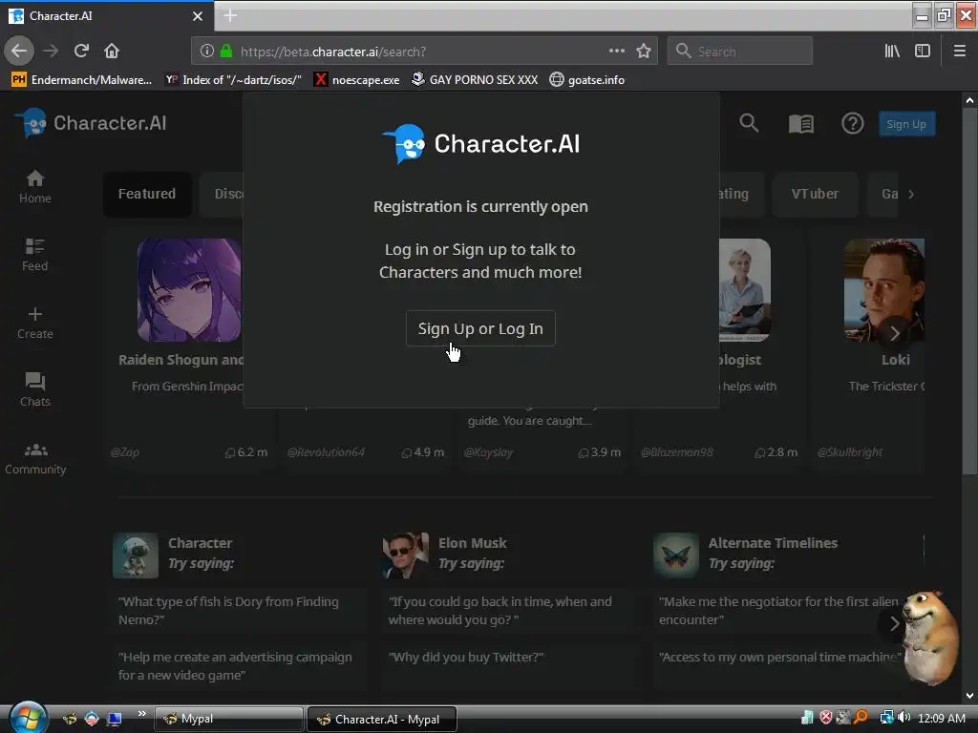
Task: Open the goatse.info bookmark
Action: (587, 80)
